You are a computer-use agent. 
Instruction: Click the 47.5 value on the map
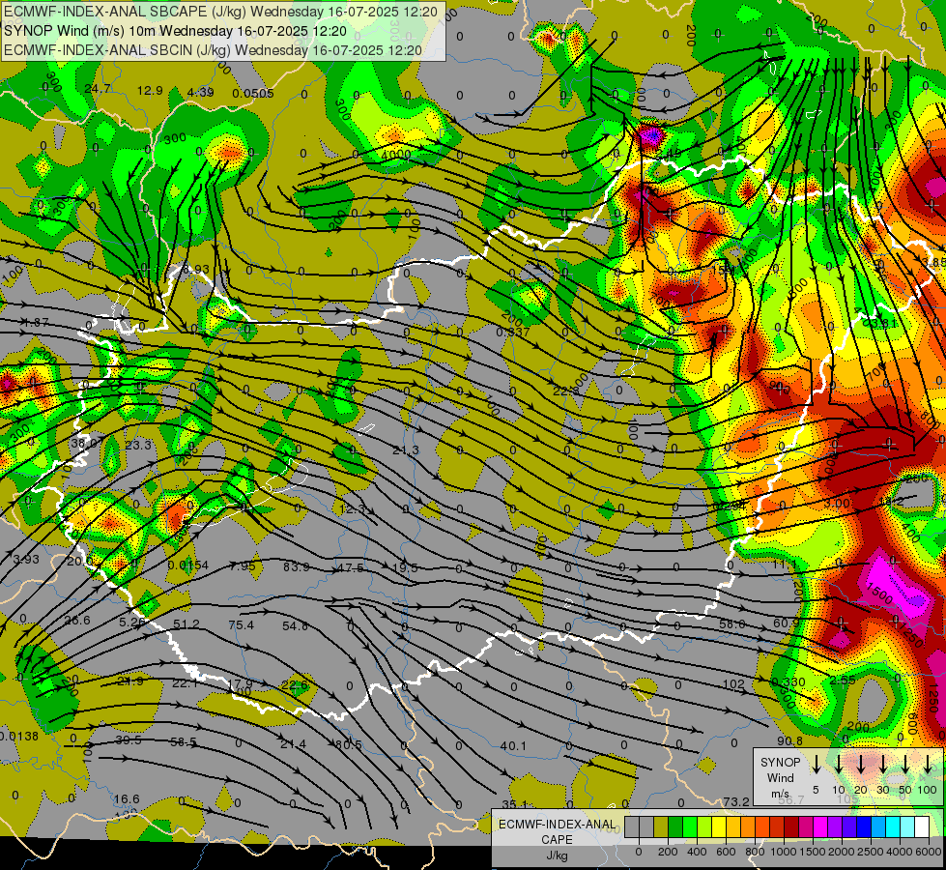pyautogui.click(x=350, y=568)
